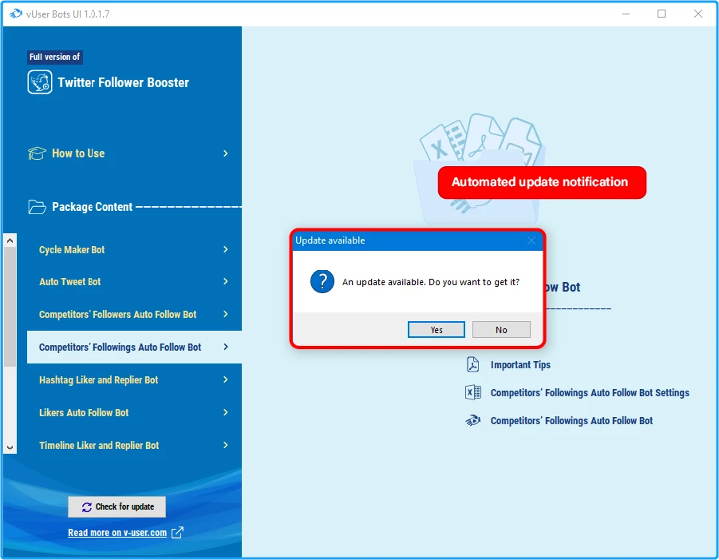This screenshot has width=719, height=560.
Task: Close the vUser Bots UI window
Action: pyautogui.click(x=698, y=14)
